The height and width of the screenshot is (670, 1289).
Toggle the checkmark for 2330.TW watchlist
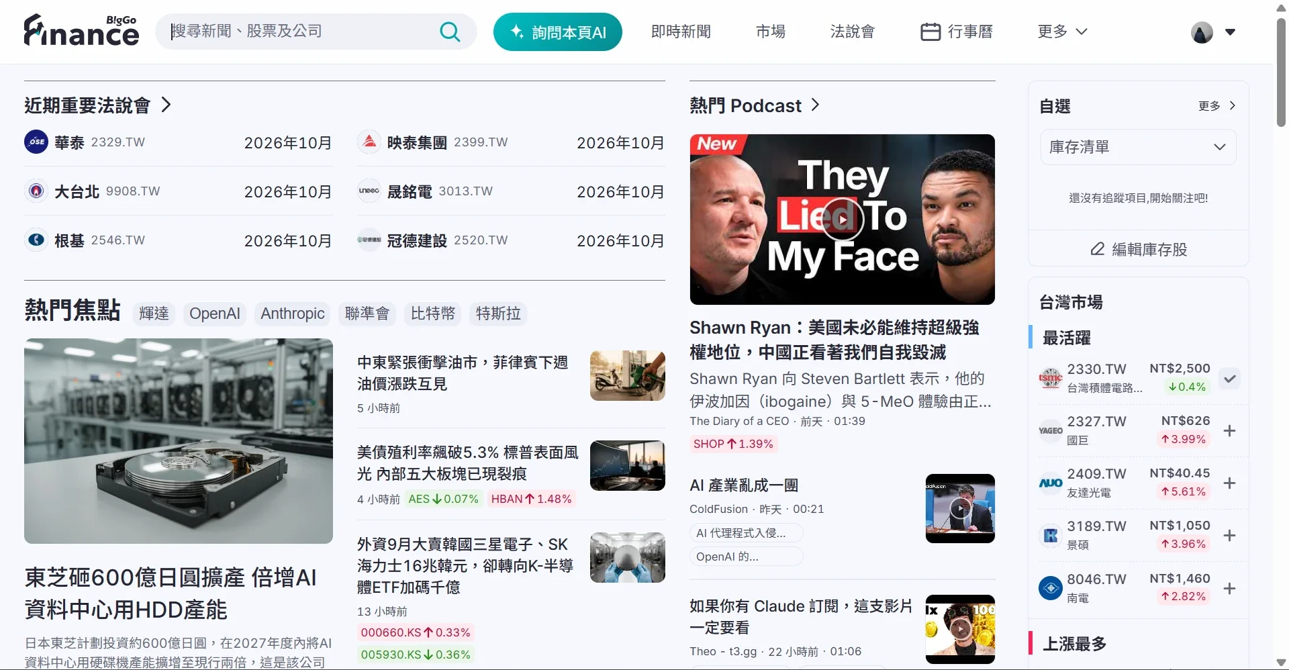click(x=1229, y=378)
